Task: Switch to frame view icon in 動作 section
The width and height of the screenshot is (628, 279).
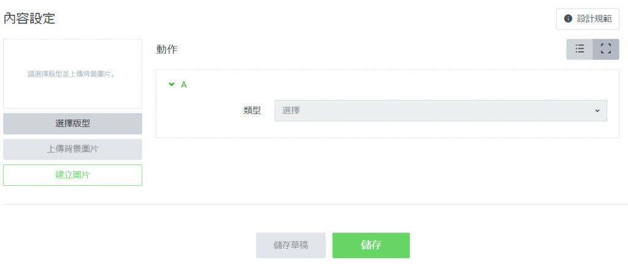Action: click(x=606, y=49)
